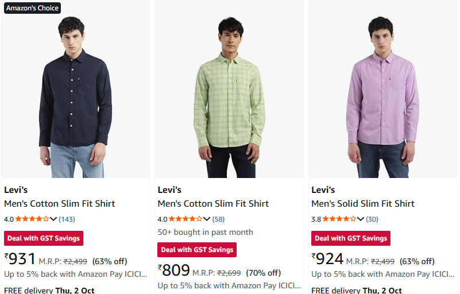
Task: Click star rating of the lavender shirt
Action: pyautogui.click(x=339, y=219)
